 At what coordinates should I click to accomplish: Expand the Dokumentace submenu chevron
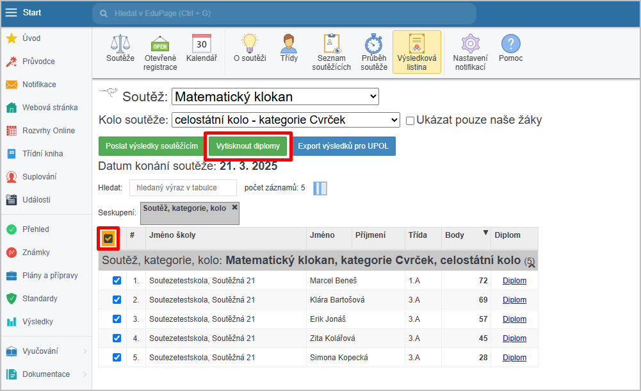(x=85, y=374)
